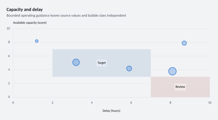Screen dimensions: 218x120
Task: Click the x-axis tick label 2
Action: [x=52, y=103]
